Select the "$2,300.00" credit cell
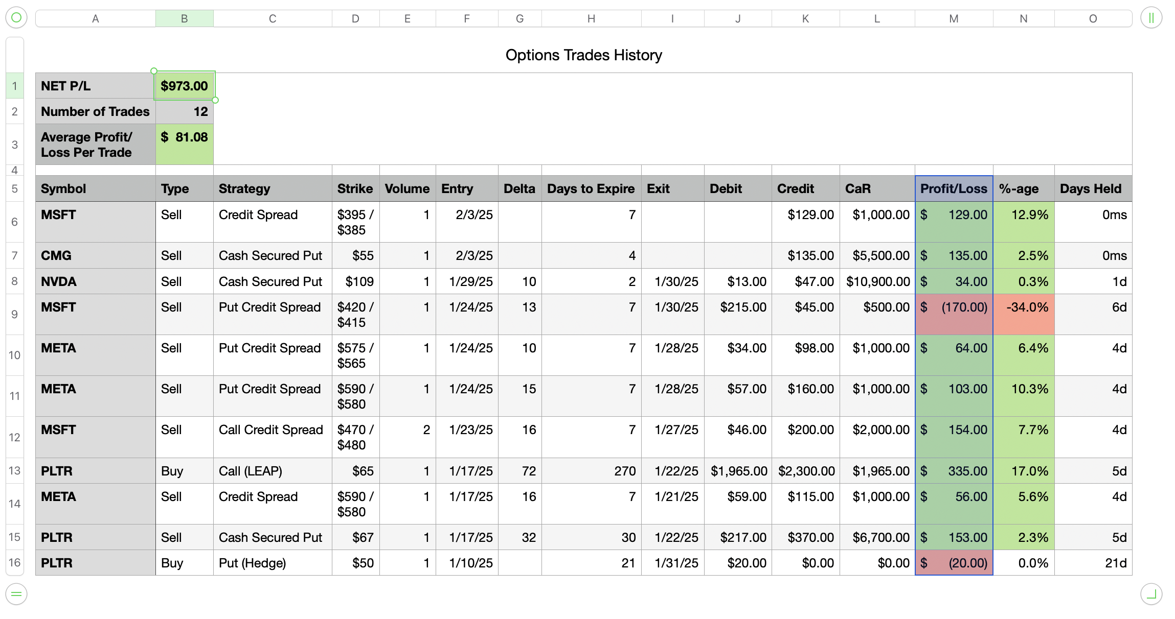This screenshot has width=1175, height=619. coord(806,470)
